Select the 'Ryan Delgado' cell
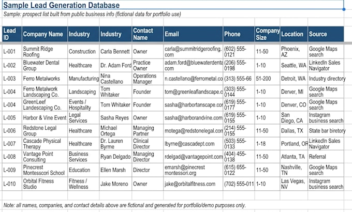 tap(115, 157)
